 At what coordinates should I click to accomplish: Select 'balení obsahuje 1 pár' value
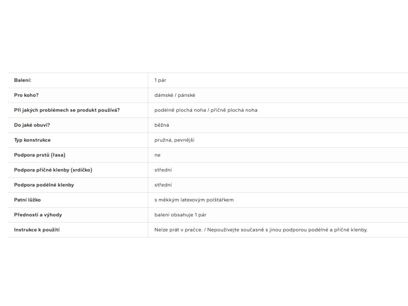[180, 215]
